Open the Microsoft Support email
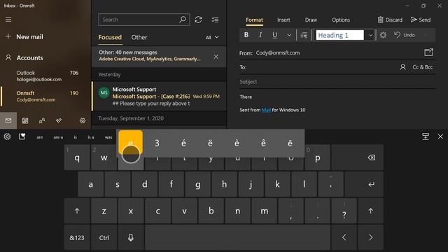Viewport: 448px width, 252px height. 159,97
